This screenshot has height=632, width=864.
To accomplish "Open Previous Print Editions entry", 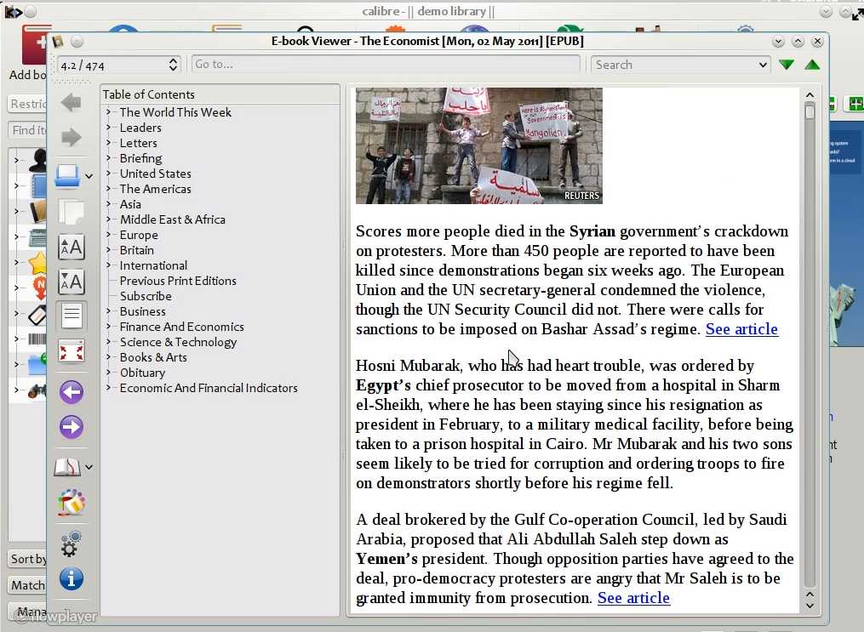I will (x=178, y=281).
